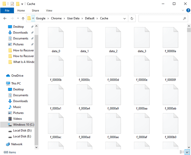This screenshot has width=191, height=155.
Task: Click the search magnifier icon
Action: pos(184,18)
